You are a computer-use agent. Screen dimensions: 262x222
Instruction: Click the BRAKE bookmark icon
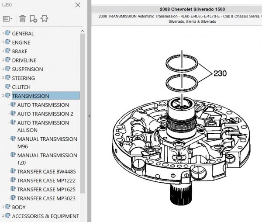coord(8,51)
